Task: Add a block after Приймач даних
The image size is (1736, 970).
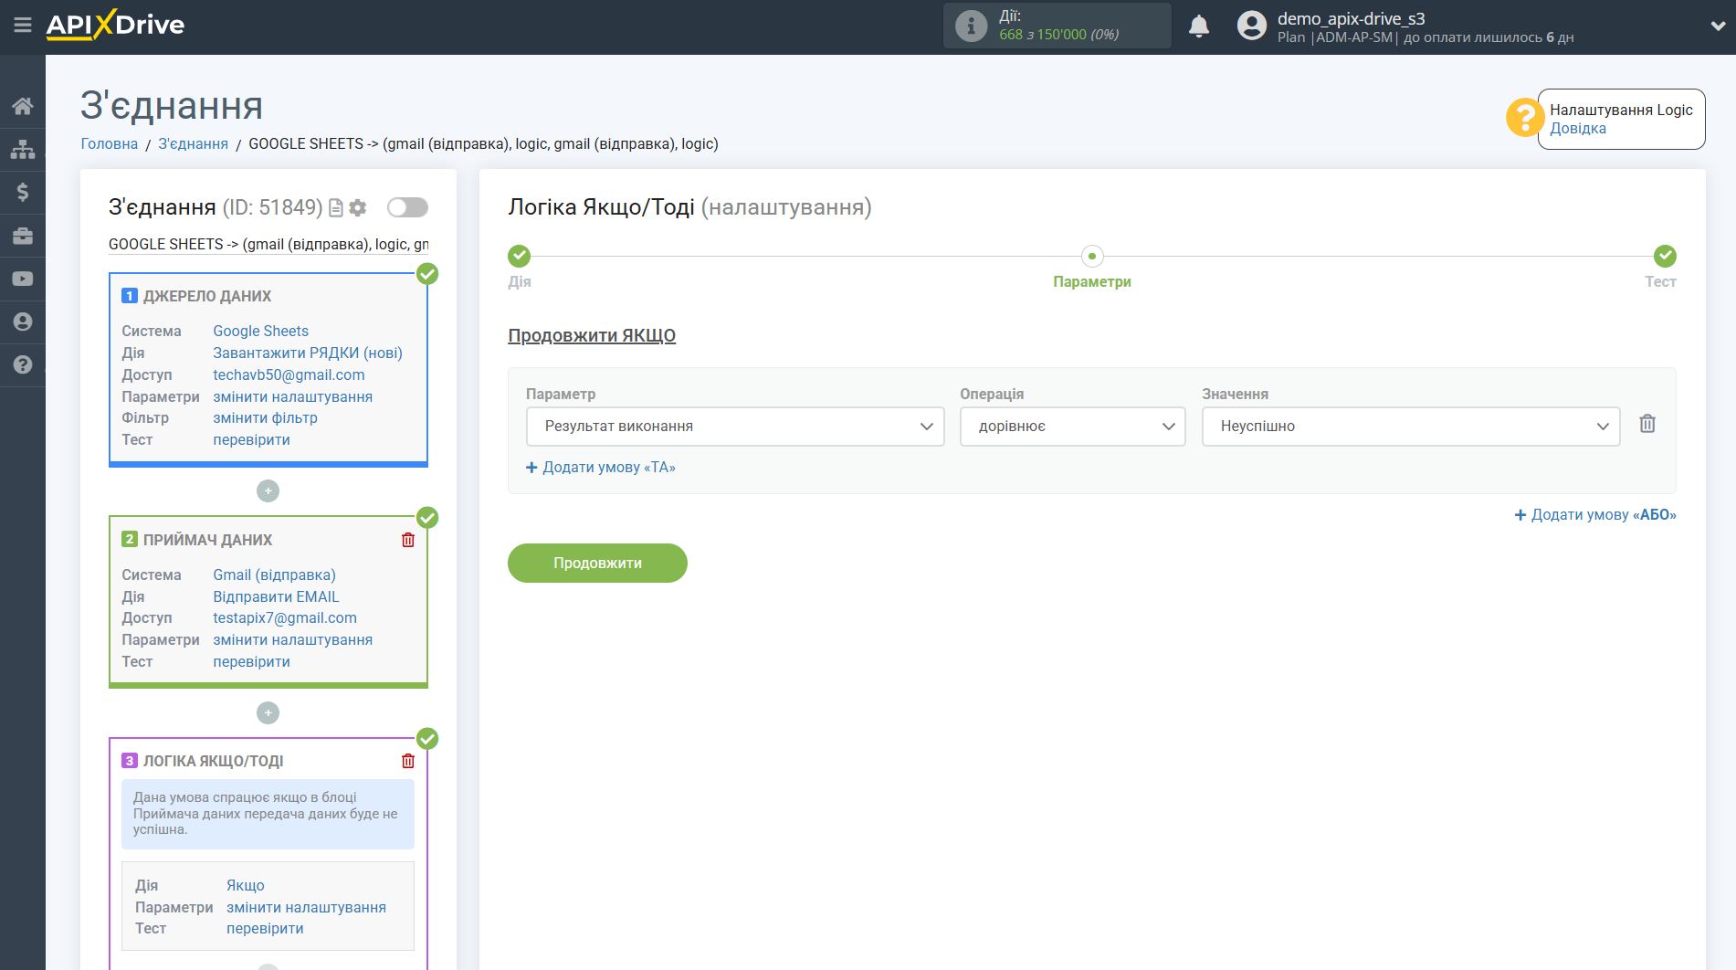Action: click(268, 712)
